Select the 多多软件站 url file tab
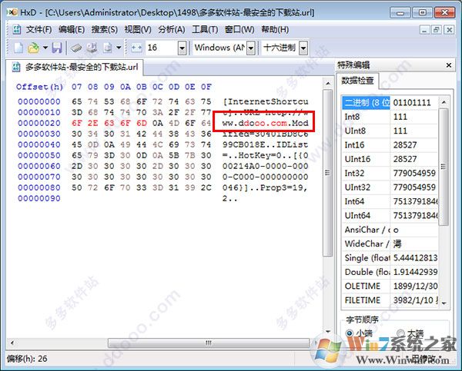Image resolution: width=462 pixels, height=371 pixels. [x=75, y=67]
